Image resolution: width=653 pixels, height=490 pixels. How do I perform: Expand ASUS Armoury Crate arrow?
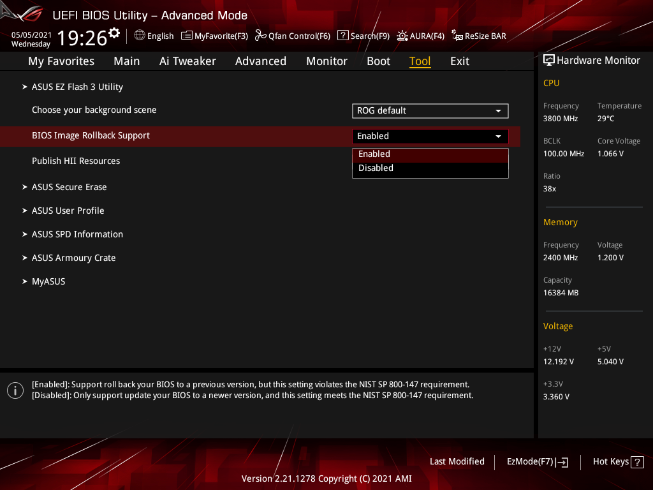25,258
